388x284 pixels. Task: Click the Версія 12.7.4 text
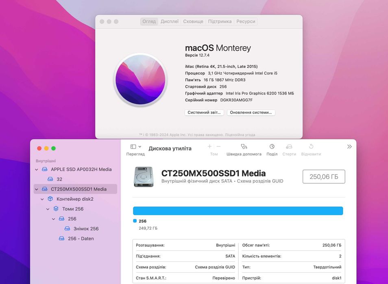pos(197,55)
